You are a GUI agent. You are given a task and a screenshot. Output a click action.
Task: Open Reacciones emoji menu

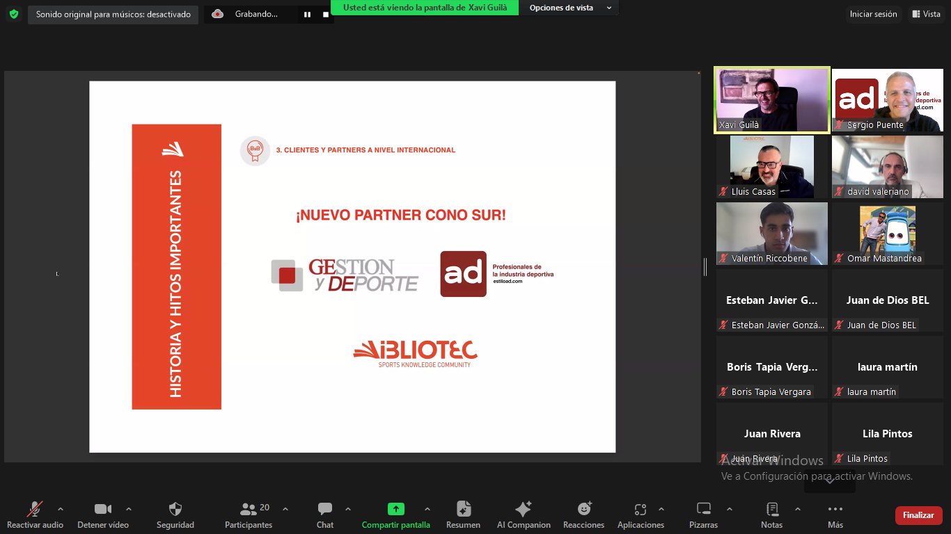[x=584, y=515]
